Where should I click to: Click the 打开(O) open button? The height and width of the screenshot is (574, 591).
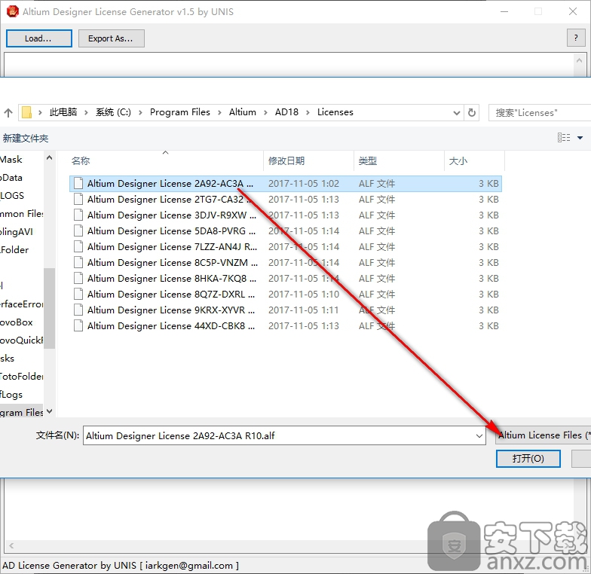pyautogui.click(x=528, y=458)
